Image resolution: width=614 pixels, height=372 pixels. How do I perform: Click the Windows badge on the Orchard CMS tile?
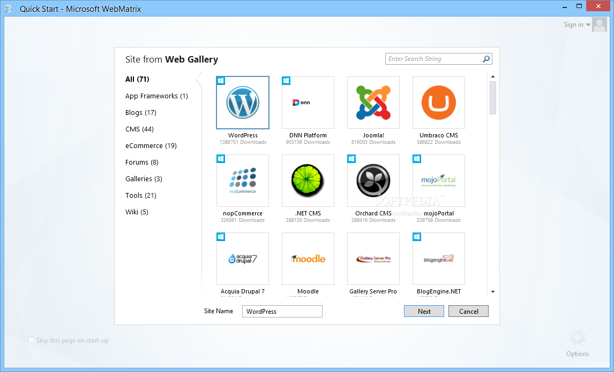click(351, 159)
